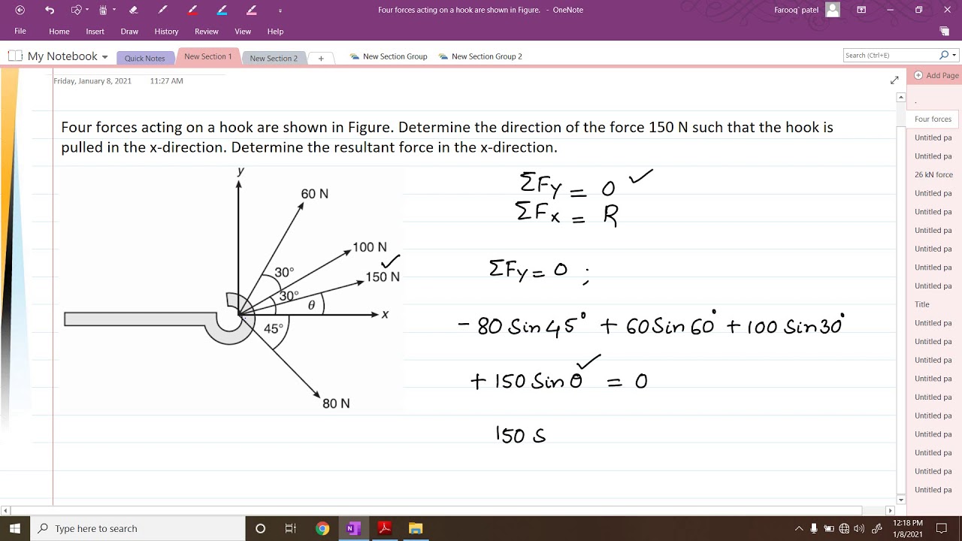Show hidden system tray icons
Screen dimensions: 962x541
pyautogui.click(x=799, y=528)
